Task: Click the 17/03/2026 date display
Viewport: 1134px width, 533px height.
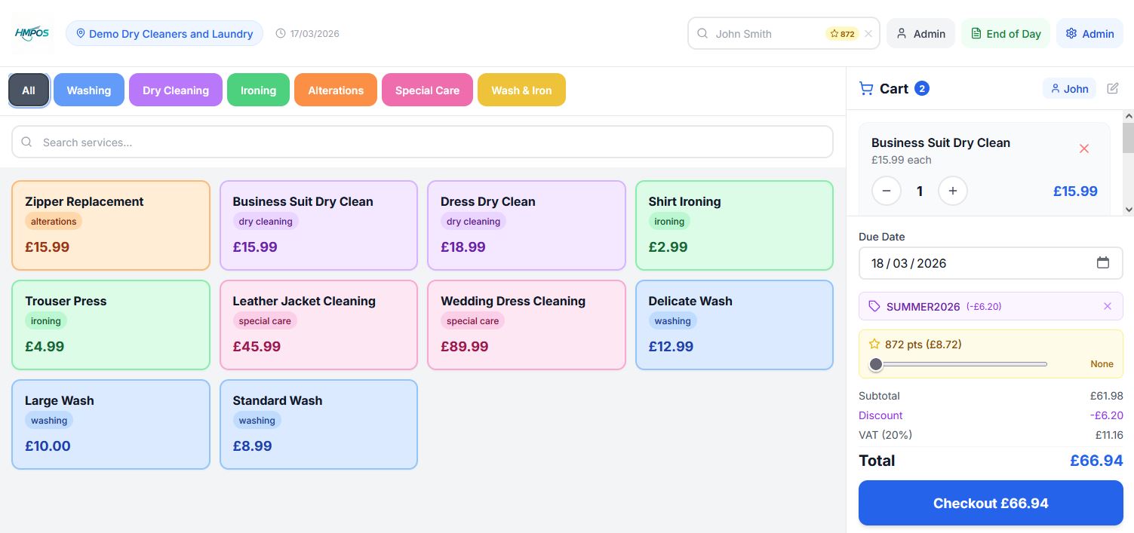Action: click(x=308, y=34)
